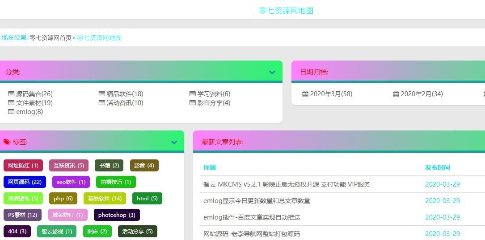
Task: Click the list icon beside 学习资料(6)
Action: coord(193,94)
